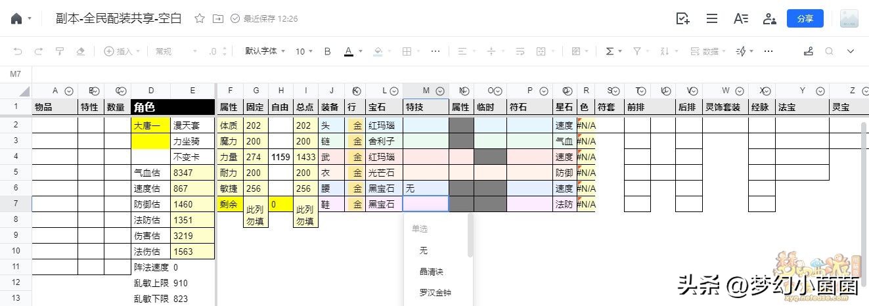
Task: Star this document as favorite
Action: 200,18
